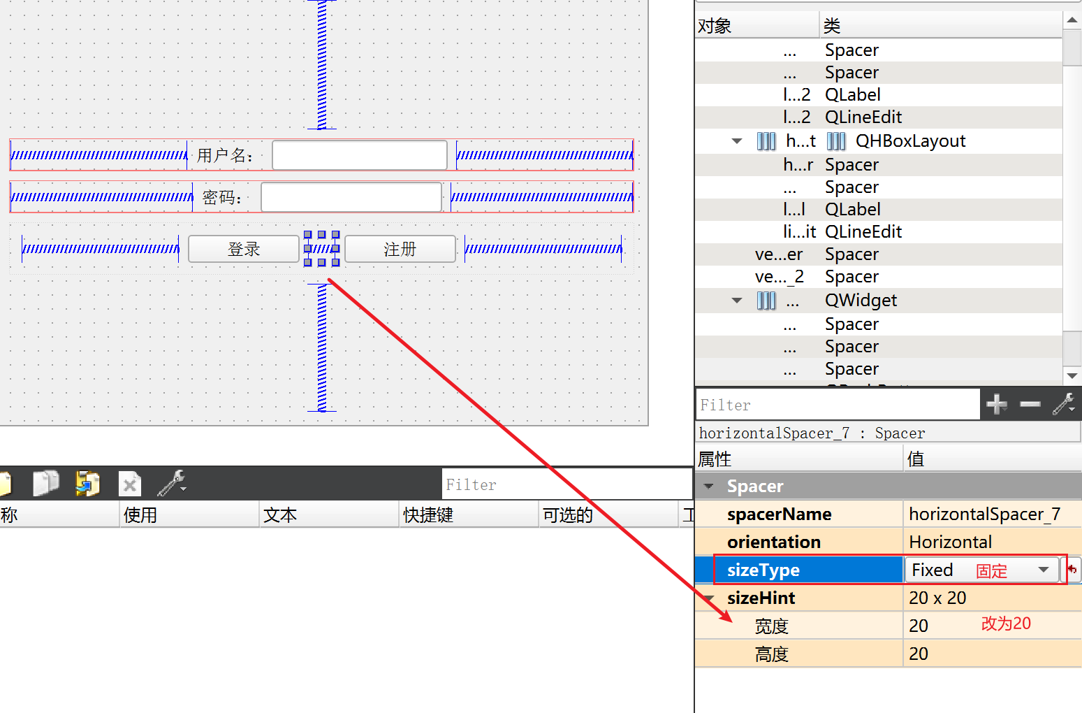Select the l...l QLabel row
Image resolution: width=1082 pixels, height=713 pixels.
[879, 210]
